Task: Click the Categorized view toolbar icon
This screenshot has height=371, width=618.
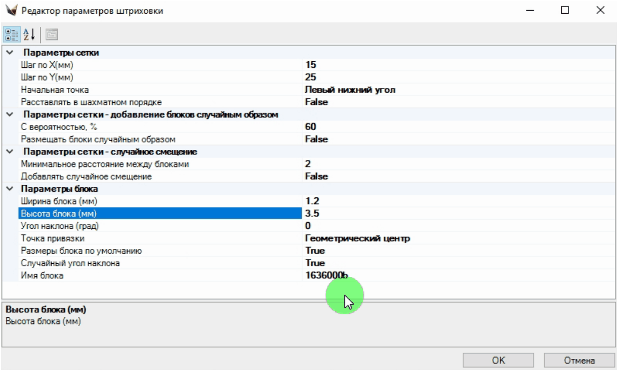Action: point(11,34)
